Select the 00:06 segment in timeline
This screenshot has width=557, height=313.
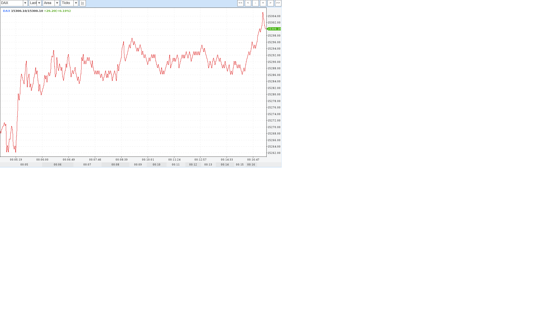point(57,165)
